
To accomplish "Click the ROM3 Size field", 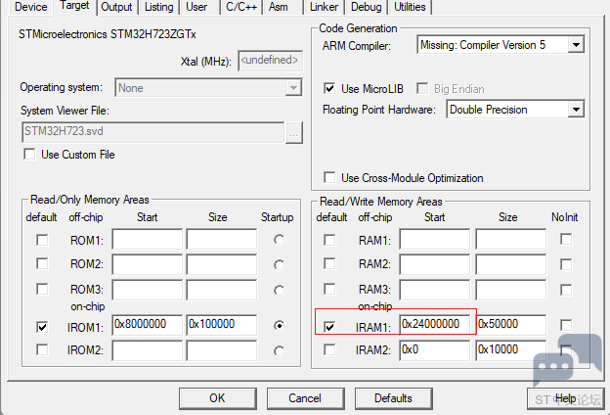I will click(221, 290).
